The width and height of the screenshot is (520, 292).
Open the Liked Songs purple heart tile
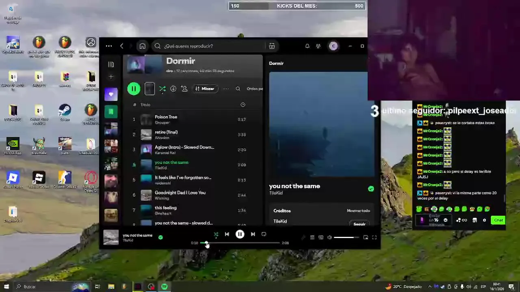coord(111,94)
